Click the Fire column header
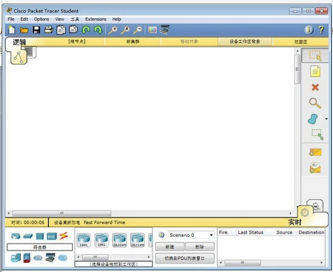 tap(223, 233)
